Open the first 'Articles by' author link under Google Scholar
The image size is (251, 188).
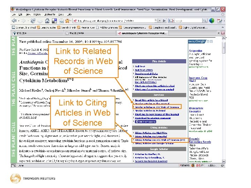point(147,154)
